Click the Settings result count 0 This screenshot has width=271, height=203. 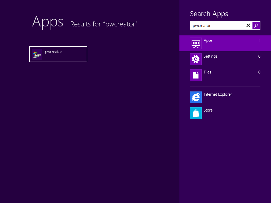pos(259,56)
